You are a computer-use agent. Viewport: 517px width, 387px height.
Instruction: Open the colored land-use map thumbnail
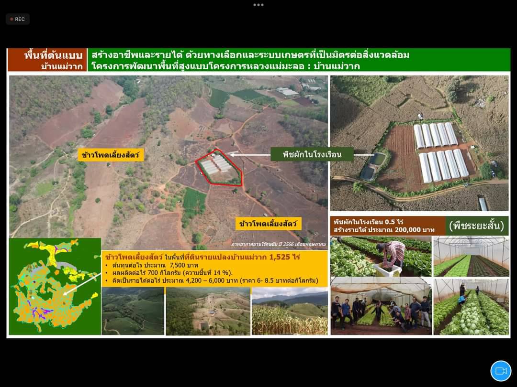[x=55, y=286]
